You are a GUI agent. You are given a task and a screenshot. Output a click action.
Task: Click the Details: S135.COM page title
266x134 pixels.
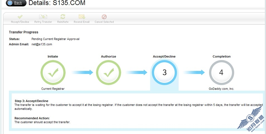[x=57, y=3]
